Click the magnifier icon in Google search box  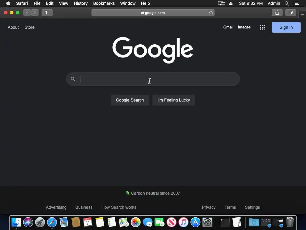coord(73,79)
